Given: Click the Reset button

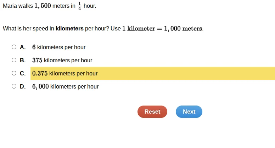Looking at the screenshot, I should pos(152,112).
